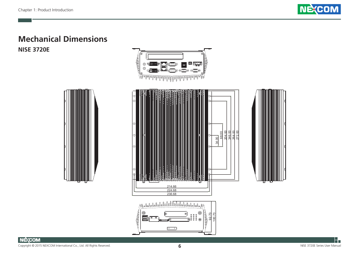Click the 34.00 vertical dimension label

[x=217, y=140]
